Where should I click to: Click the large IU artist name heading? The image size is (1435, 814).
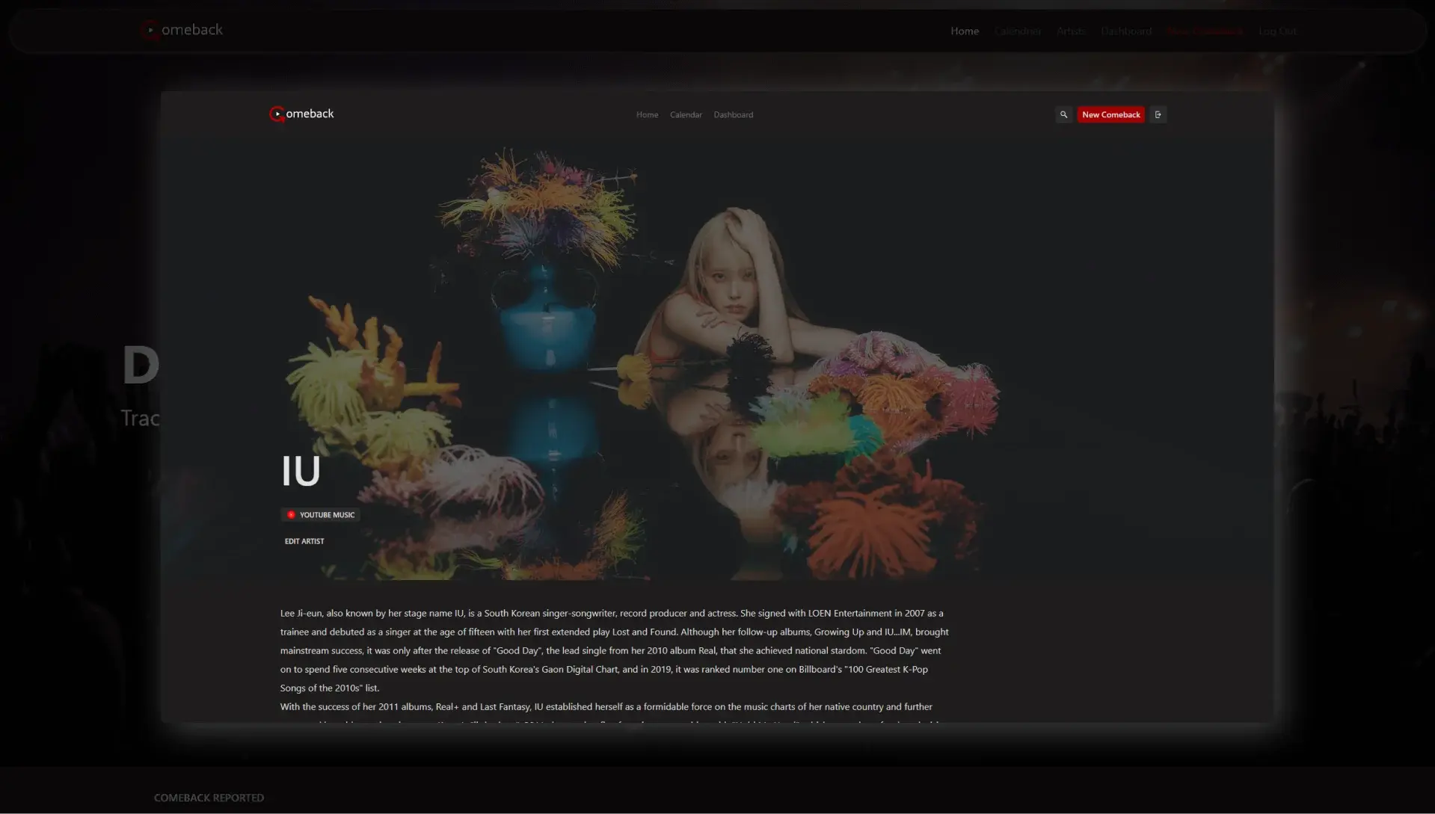click(x=301, y=471)
